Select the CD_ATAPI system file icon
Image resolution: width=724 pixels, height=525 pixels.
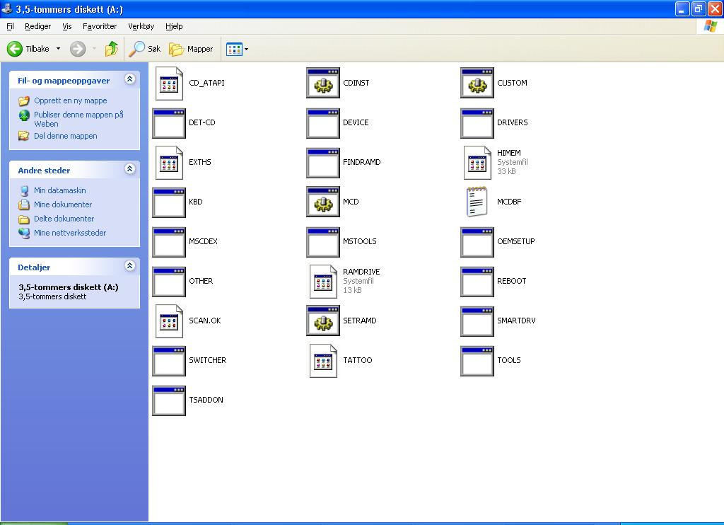(169, 83)
